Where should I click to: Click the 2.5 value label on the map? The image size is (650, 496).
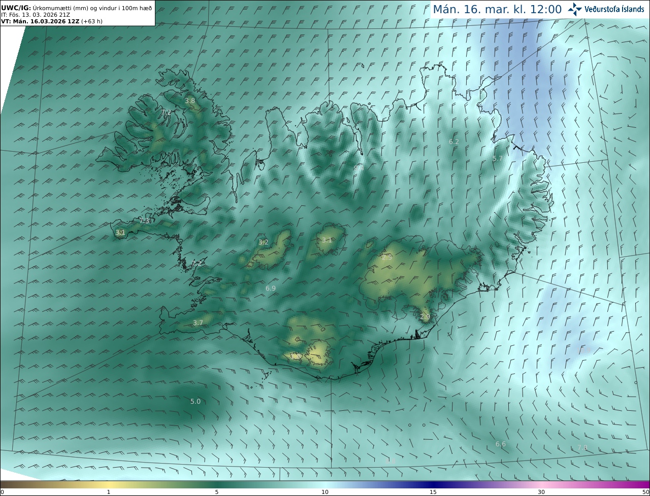[387, 258]
